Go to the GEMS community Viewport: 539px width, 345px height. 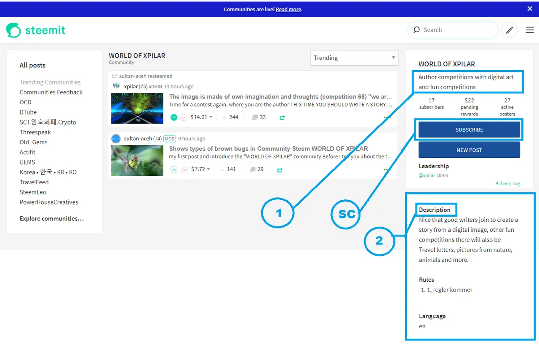tap(27, 162)
